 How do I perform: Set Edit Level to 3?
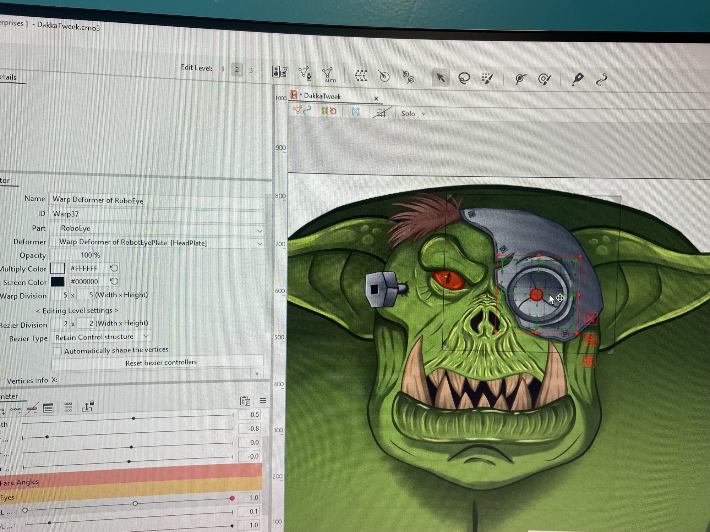pos(251,70)
